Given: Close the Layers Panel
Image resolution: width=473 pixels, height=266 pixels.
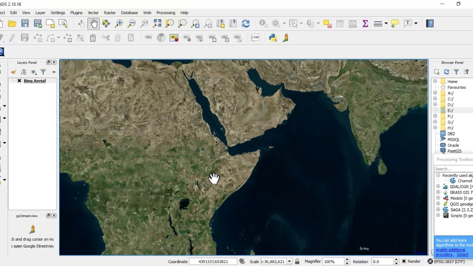Looking at the screenshot, I should [54, 62].
